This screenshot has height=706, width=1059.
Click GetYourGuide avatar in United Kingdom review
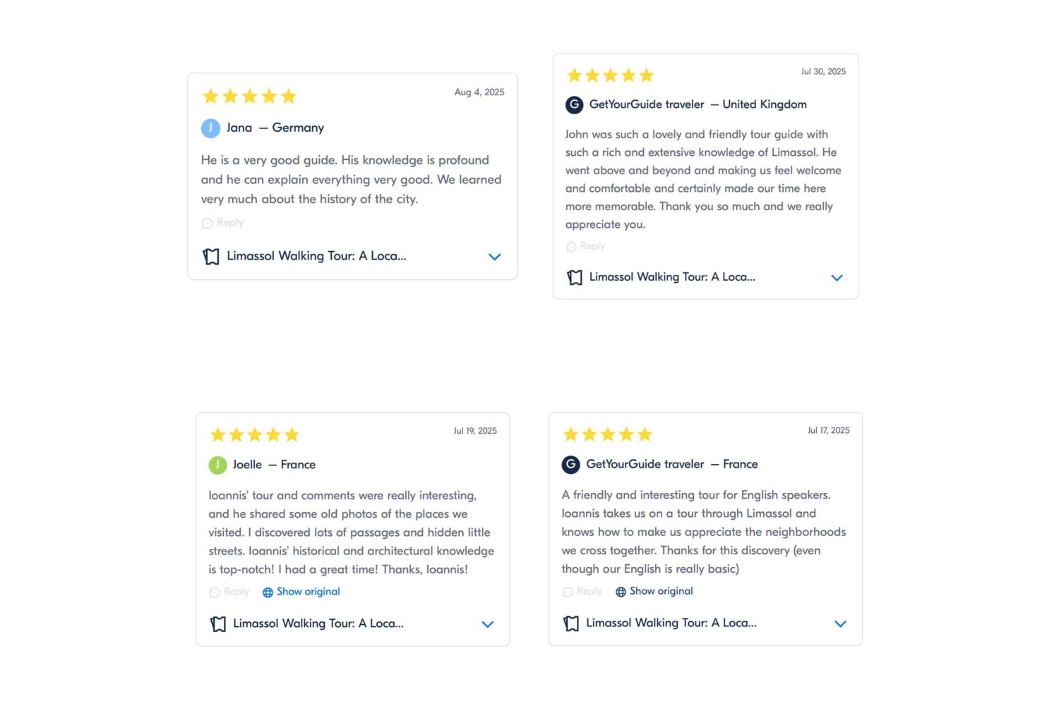click(574, 105)
